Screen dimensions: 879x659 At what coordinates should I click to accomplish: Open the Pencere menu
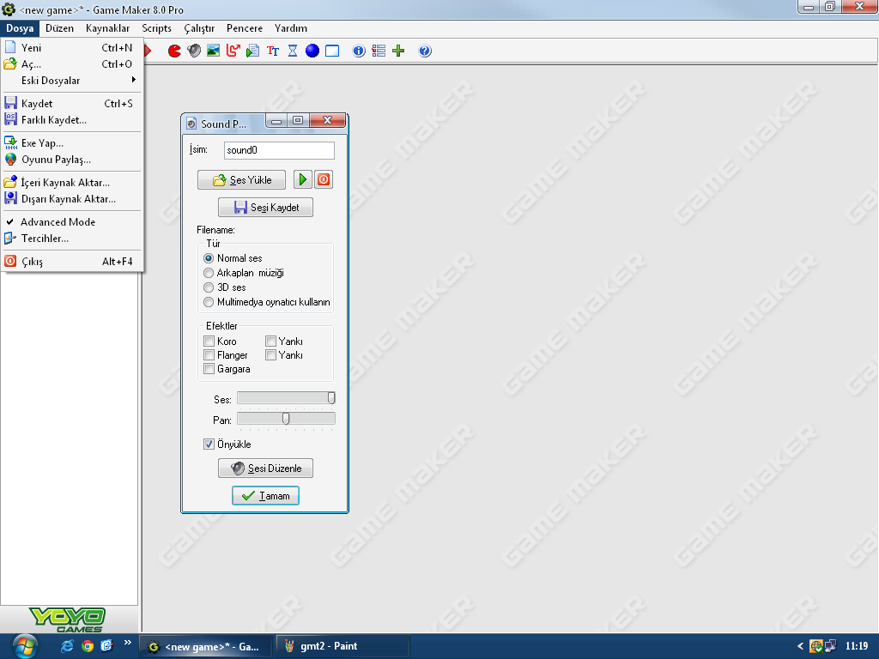click(245, 28)
